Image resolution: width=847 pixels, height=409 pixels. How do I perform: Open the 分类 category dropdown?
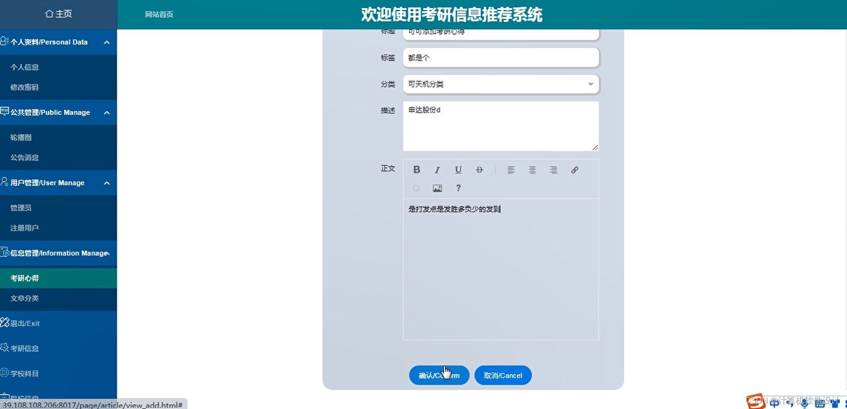click(501, 84)
